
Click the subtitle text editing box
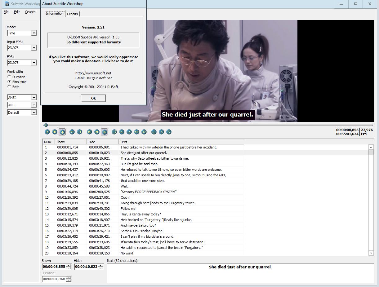(x=240, y=273)
